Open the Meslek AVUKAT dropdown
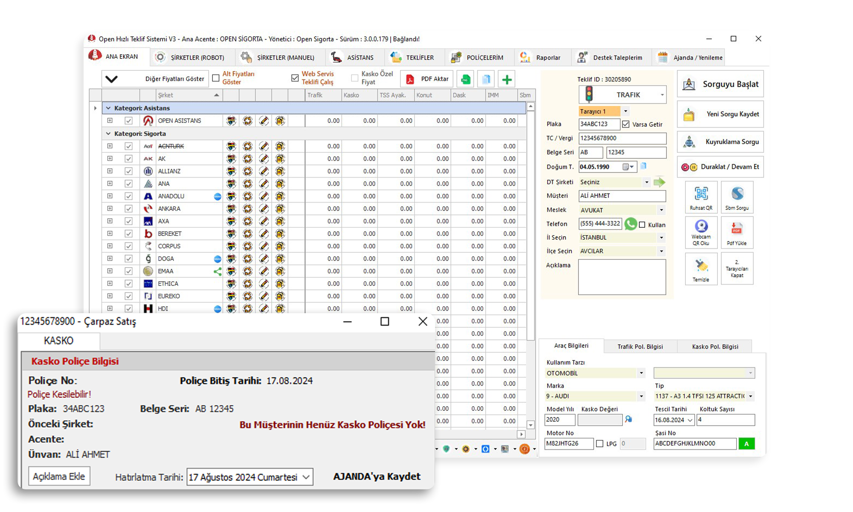This screenshot has height=512, width=853. pyautogui.click(x=661, y=210)
